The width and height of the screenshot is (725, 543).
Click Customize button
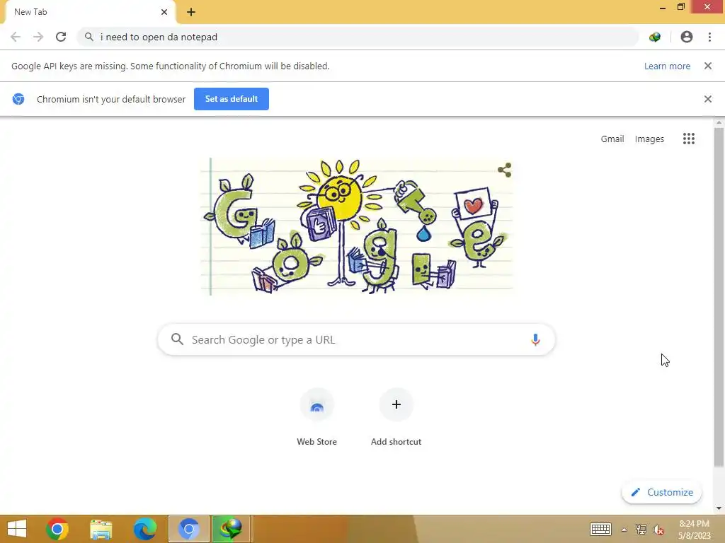(x=662, y=492)
